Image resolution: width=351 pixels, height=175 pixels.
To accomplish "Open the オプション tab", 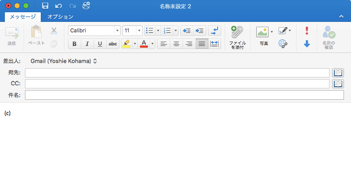I will [60, 17].
